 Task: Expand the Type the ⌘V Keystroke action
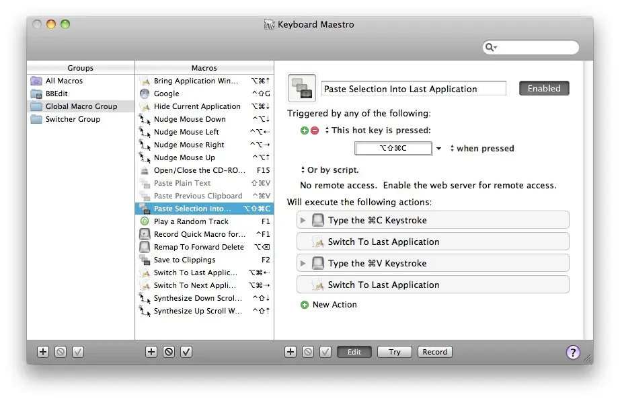coord(303,263)
